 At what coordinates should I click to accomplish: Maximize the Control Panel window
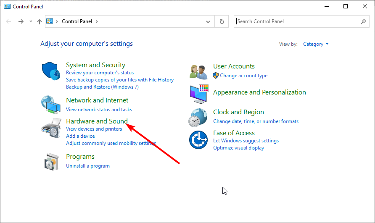click(346, 6)
